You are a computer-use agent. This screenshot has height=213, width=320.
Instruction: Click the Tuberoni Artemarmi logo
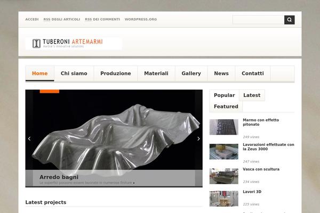pos(74,44)
